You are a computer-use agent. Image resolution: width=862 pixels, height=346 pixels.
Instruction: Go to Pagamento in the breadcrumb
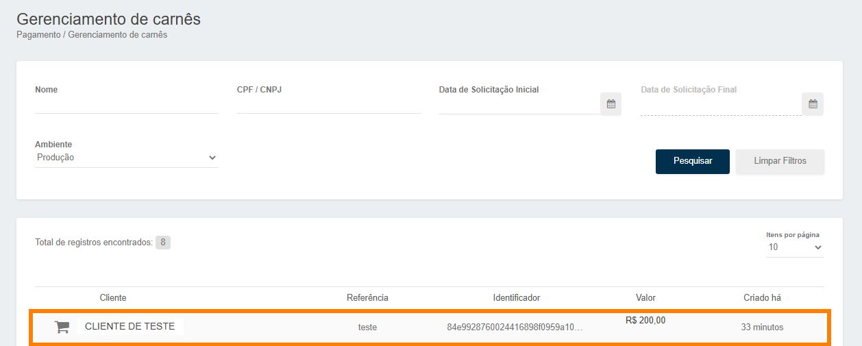coord(38,35)
